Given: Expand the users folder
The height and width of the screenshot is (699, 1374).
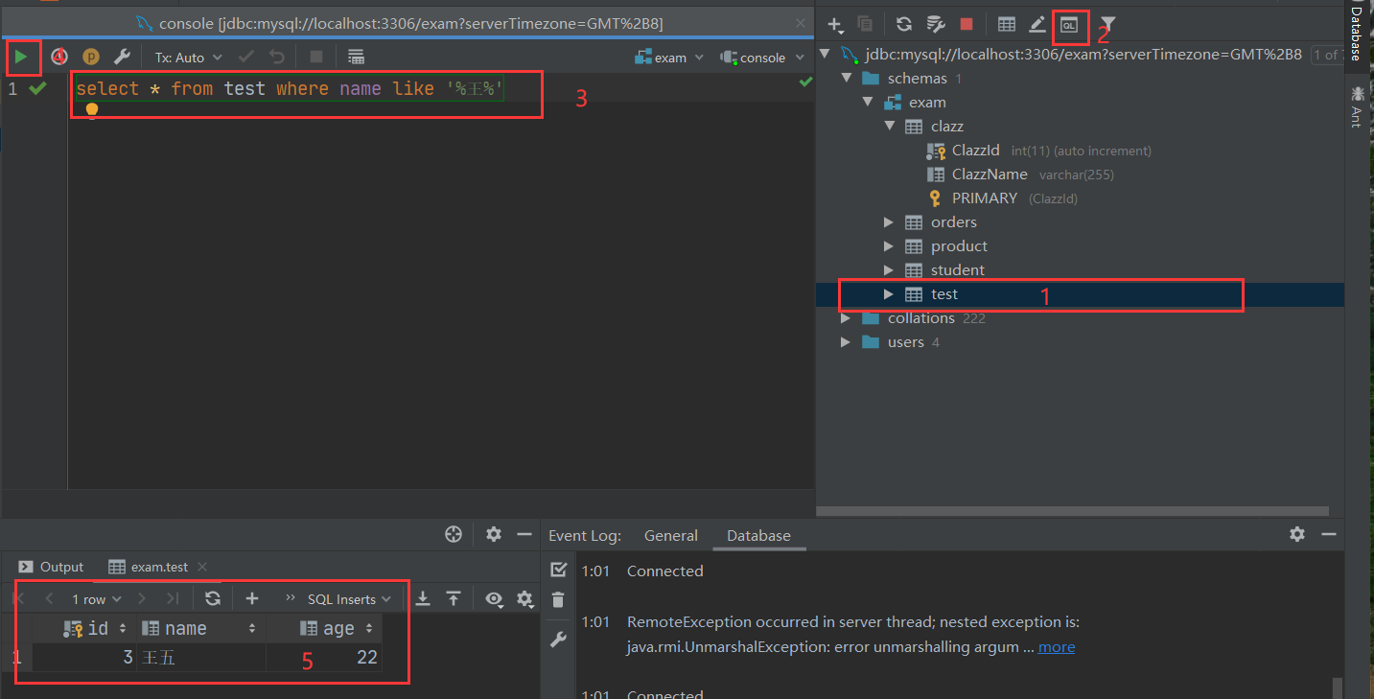Looking at the screenshot, I should tap(846, 341).
